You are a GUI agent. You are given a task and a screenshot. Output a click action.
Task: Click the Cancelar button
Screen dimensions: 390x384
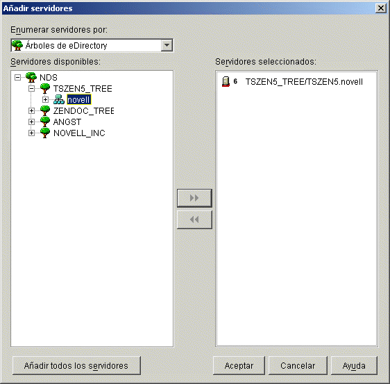point(298,365)
